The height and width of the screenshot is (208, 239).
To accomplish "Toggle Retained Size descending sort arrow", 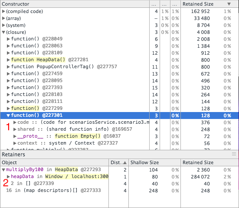I will coord(229,4).
